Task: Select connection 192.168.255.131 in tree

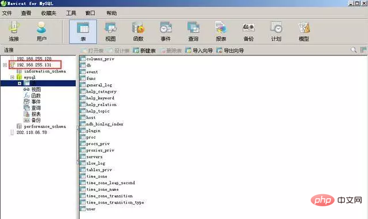Action: [34, 65]
